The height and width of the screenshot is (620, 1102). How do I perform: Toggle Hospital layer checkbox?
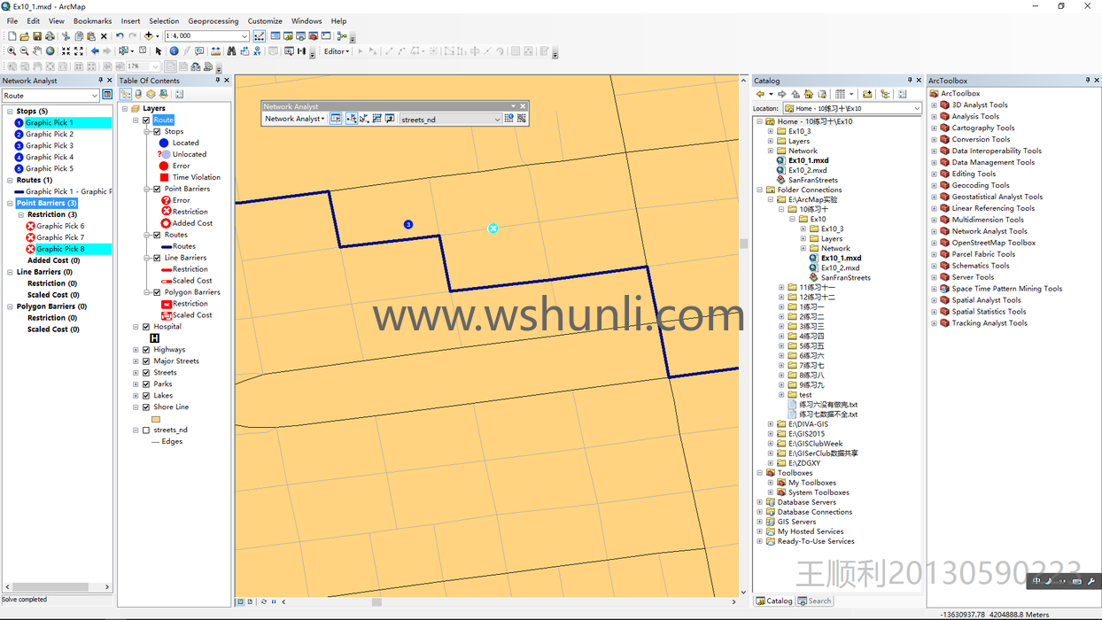146,327
